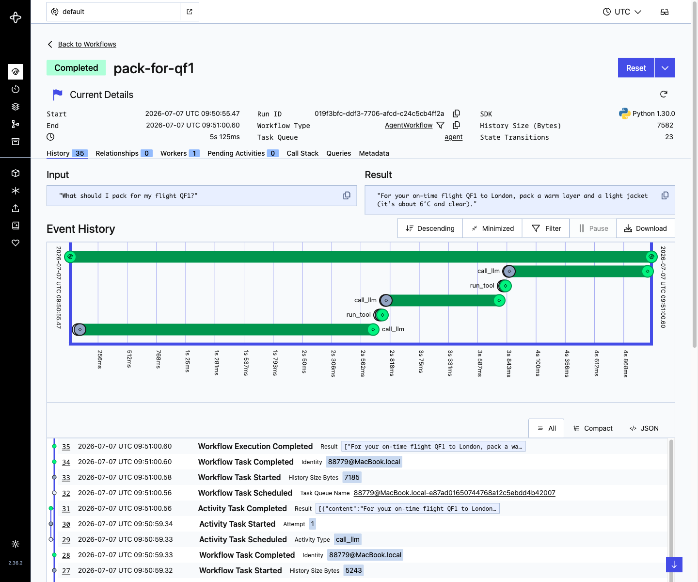This screenshot has width=698, height=582.
Task: Open the Archive box sidebar icon
Action: coord(16,142)
